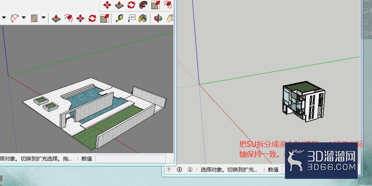This screenshot has width=372, height=186.
Task: Focus the 数值 measurements field in left window
Action: coord(131,159)
